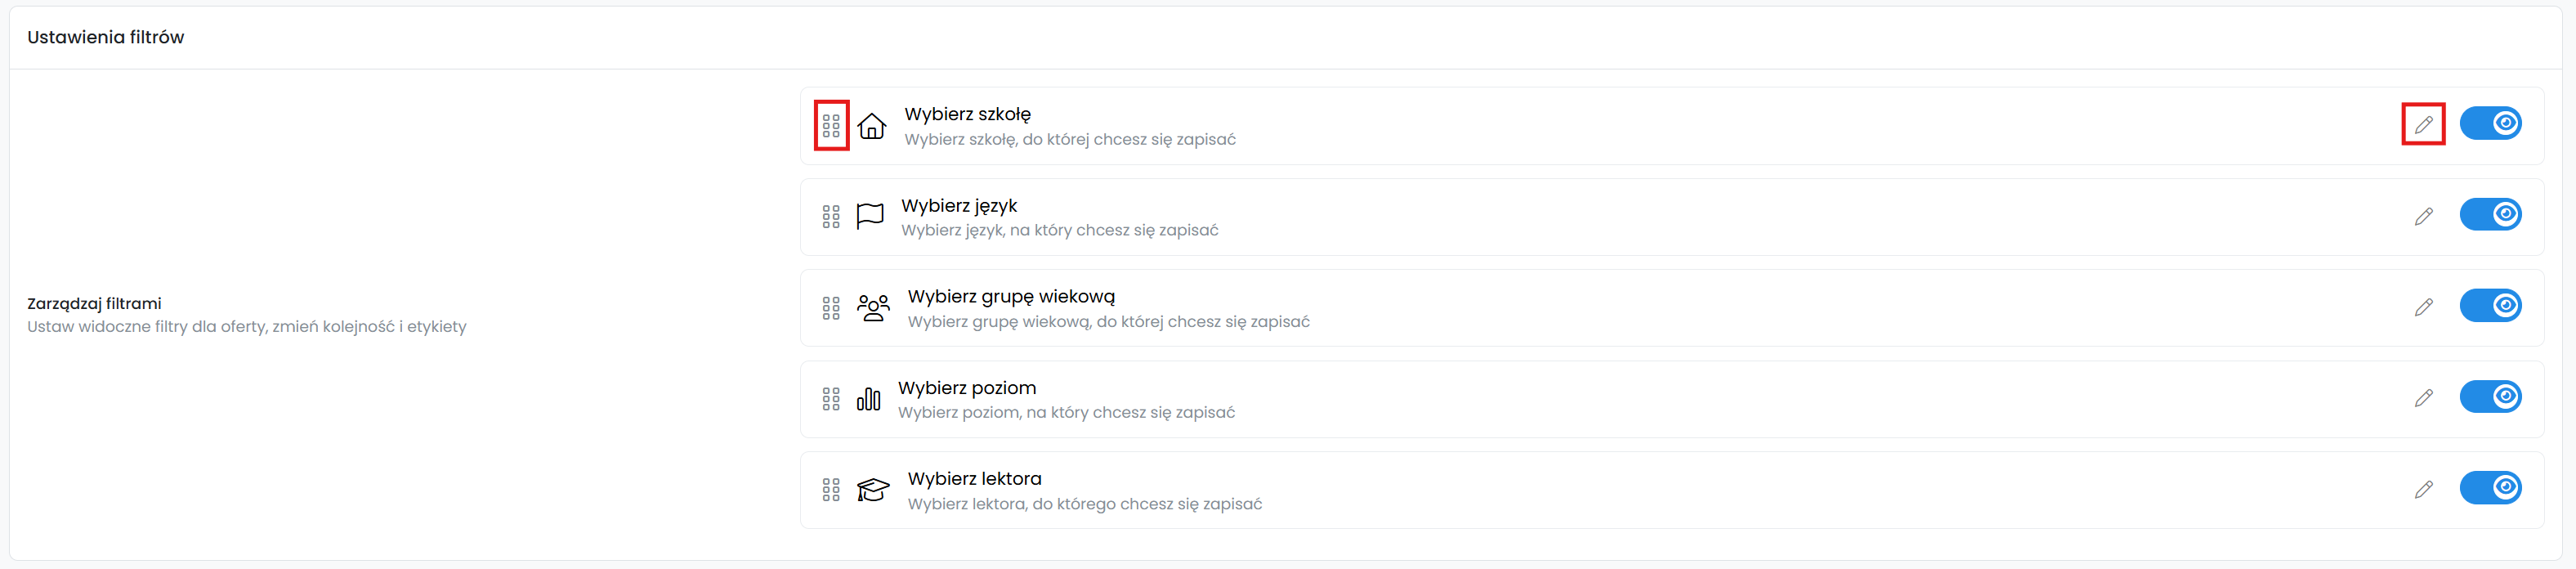Edit the Wybierz lektora filter label
Viewport: 2576px width, 569px height.
click(2423, 489)
